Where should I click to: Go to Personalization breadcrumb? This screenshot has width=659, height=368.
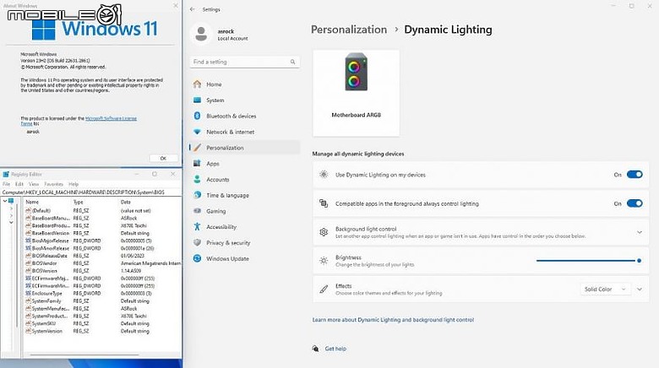[x=349, y=30]
